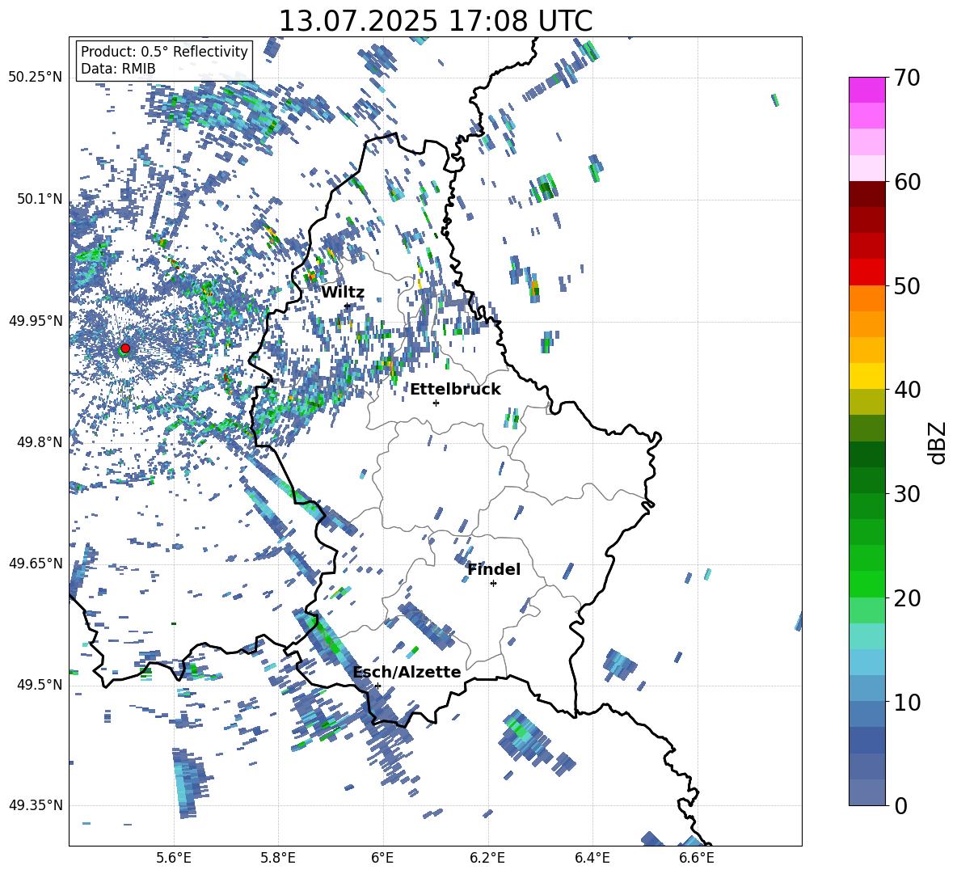957x874 pixels.
Task: Click the 6.4°E longitude label
Action: 592,858
